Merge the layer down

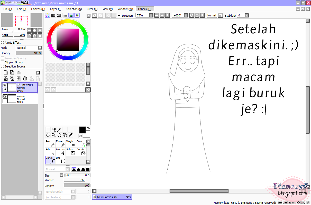(6, 78)
